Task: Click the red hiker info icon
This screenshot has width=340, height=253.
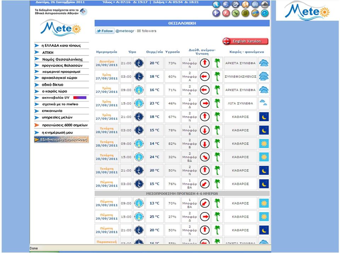Action: click(226, 13)
